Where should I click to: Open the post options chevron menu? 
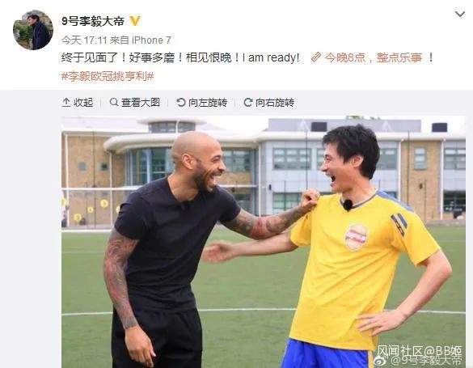click(x=460, y=15)
